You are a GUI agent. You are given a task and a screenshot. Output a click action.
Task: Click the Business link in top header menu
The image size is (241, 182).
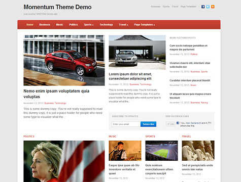click(x=156, y=7)
